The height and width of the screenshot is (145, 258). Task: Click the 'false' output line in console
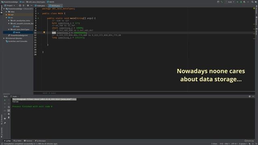click(15, 102)
